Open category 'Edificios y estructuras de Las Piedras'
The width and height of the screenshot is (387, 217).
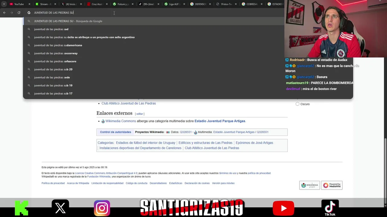click(206, 143)
